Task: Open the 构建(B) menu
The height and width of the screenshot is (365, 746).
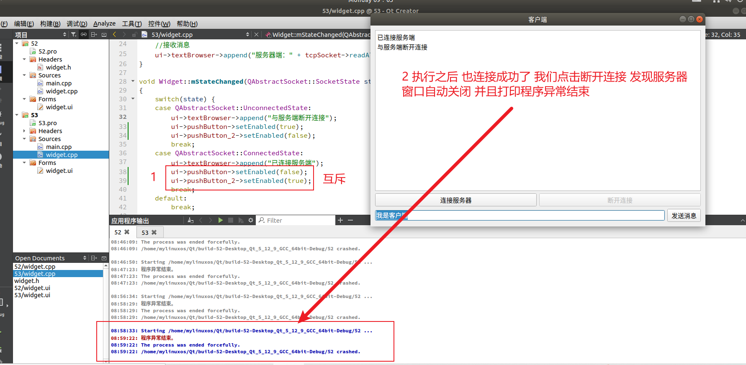Action: (50, 23)
